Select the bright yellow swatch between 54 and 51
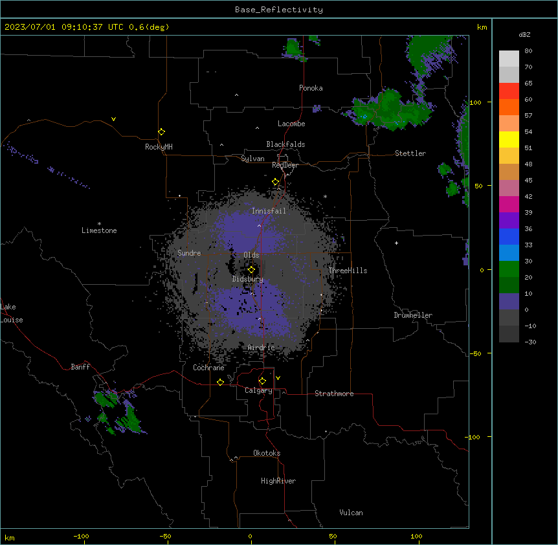The height and width of the screenshot is (545, 558). 509,139
